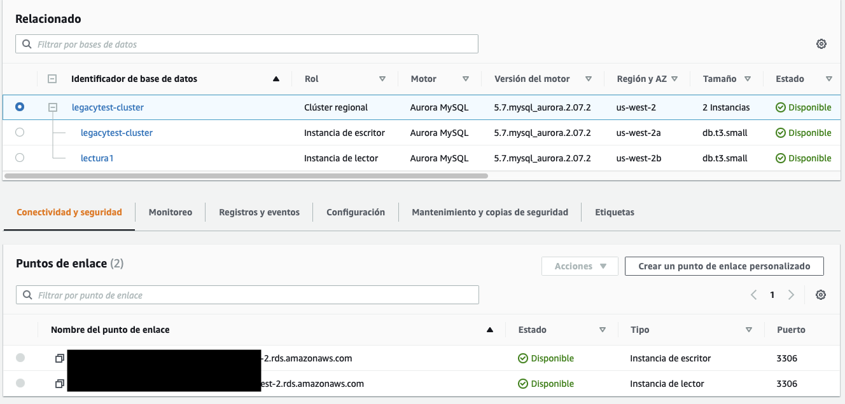Select the legacytest-cluster writer instance radio button

(x=20, y=132)
